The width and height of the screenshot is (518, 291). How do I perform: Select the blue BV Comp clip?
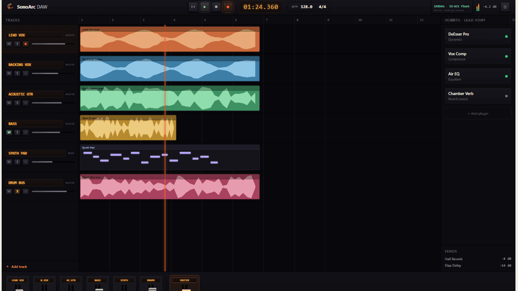coord(170,68)
